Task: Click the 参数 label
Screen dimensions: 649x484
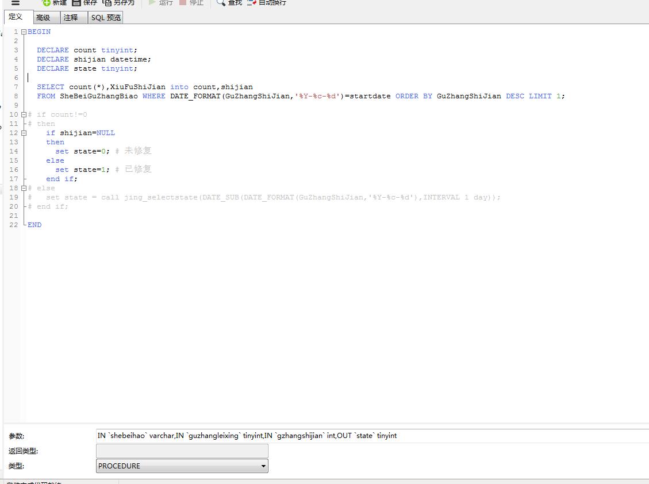Action: 17,436
